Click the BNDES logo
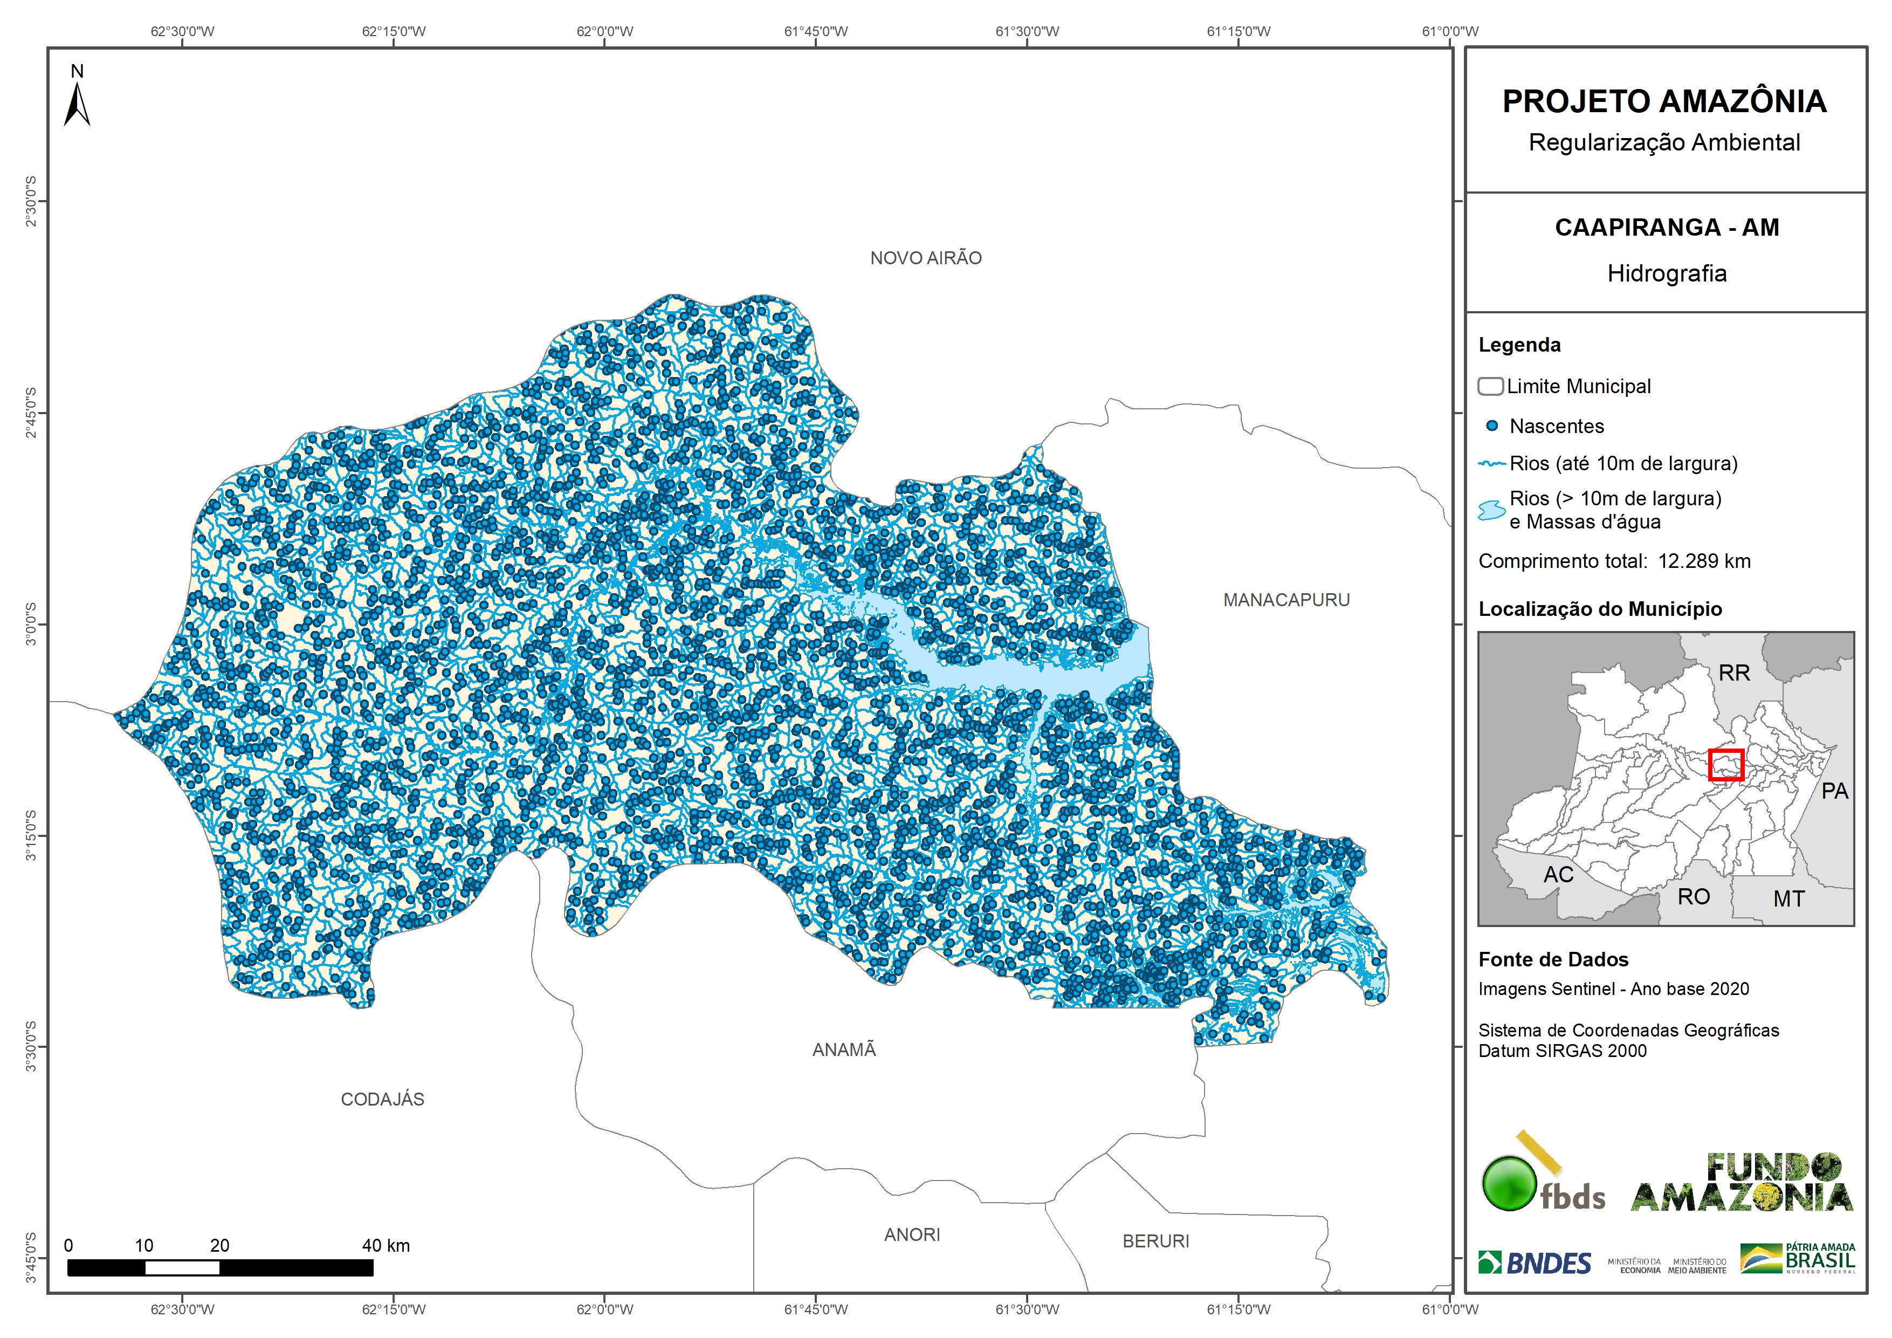The height and width of the screenshot is (1338, 1892). [1535, 1263]
